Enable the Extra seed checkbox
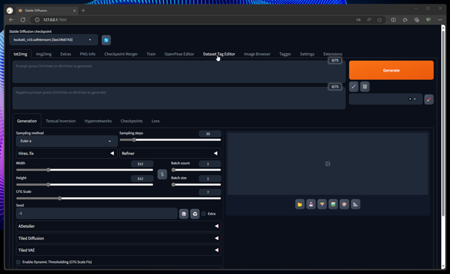 [x=204, y=214]
